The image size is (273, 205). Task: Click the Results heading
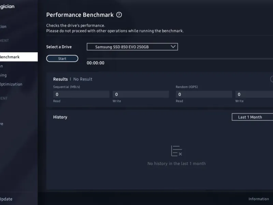60,79
